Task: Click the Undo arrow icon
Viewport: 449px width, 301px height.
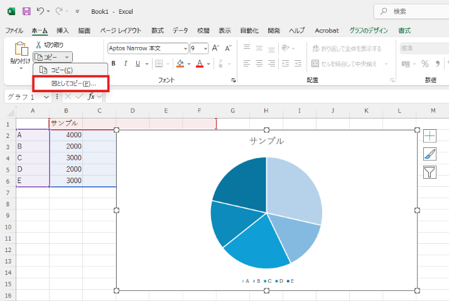Action: (x=40, y=11)
